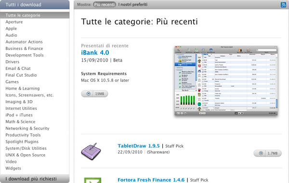Image resolution: width=289 pixels, height=183 pixels.
Task: Open the Audio category
Action: click(11, 35)
